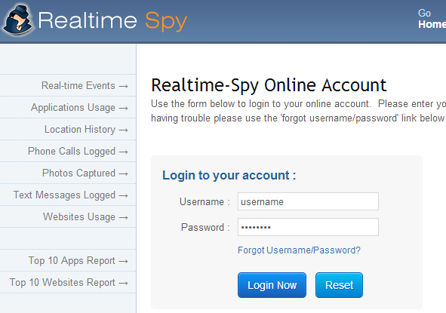Focus the Password input field
The width and height of the screenshot is (446, 313).
[308, 227]
